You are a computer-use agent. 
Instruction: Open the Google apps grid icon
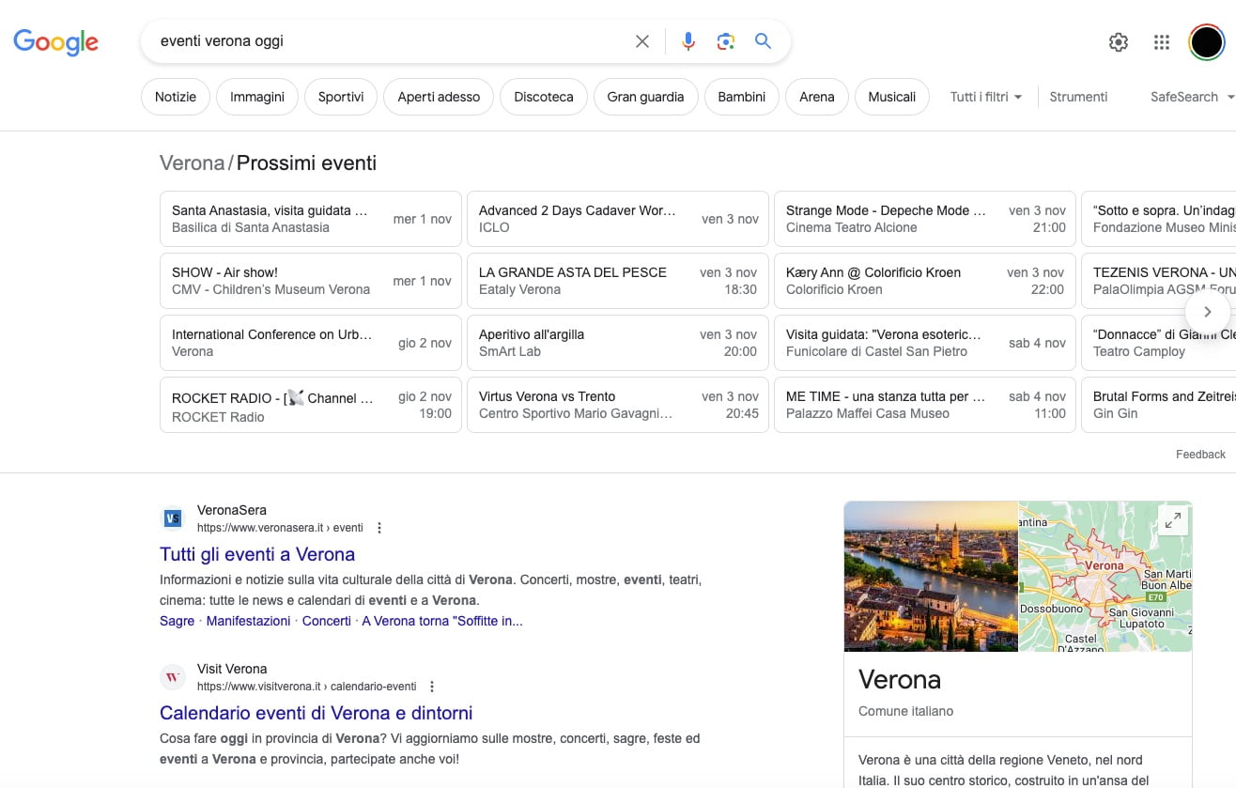pyautogui.click(x=1162, y=42)
